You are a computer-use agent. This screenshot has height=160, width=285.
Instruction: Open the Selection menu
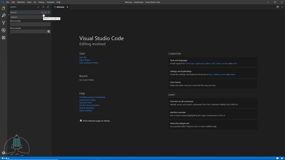21,2
